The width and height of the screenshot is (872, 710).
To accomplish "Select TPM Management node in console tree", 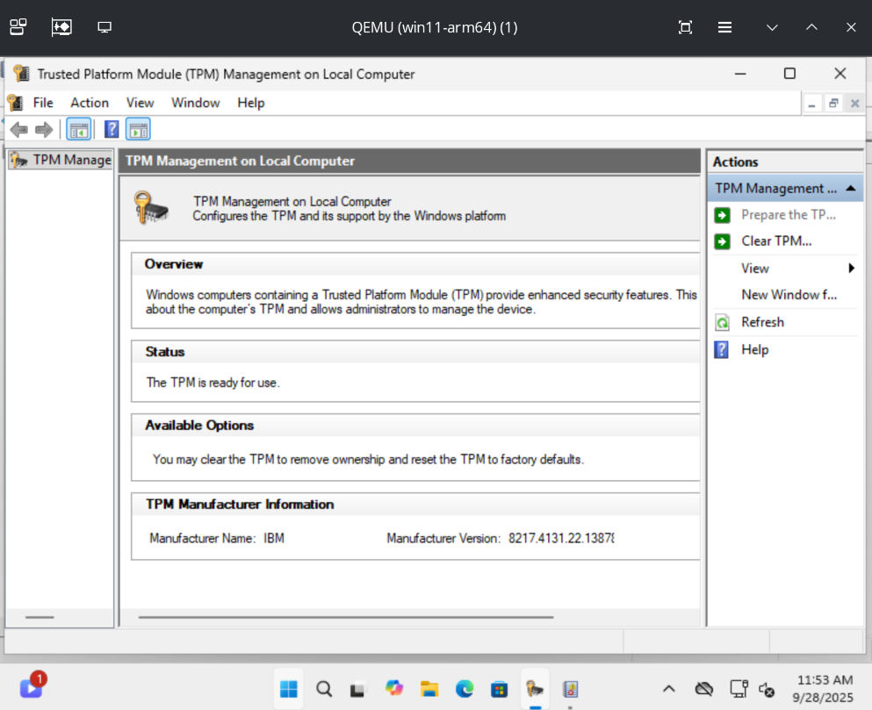I will click(70, 160).
